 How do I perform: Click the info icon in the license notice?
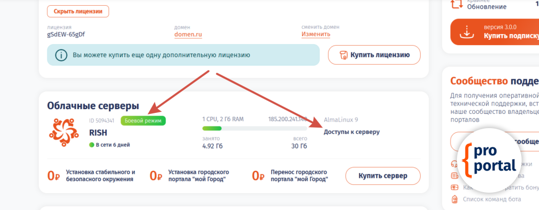(62, 55)
